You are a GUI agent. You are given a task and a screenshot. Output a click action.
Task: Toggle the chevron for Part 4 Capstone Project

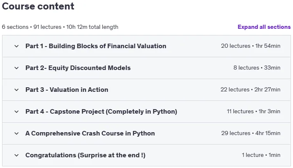(x=17, y=112)
